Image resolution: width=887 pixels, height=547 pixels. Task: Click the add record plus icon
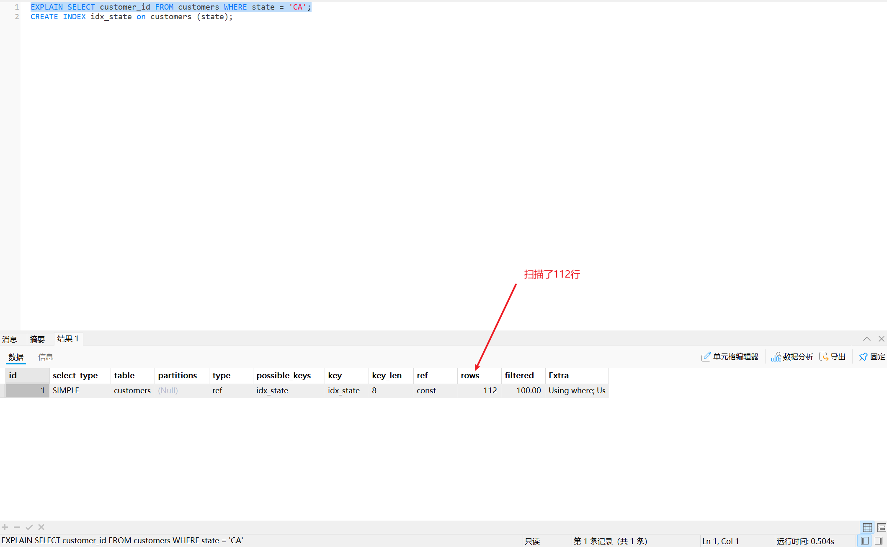click(5, 527)
